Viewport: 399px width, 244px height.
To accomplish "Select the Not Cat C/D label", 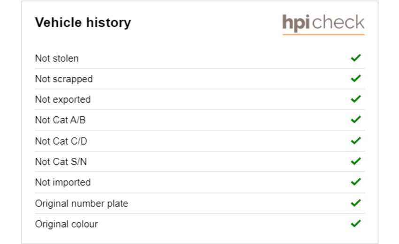I will point(61,141).
